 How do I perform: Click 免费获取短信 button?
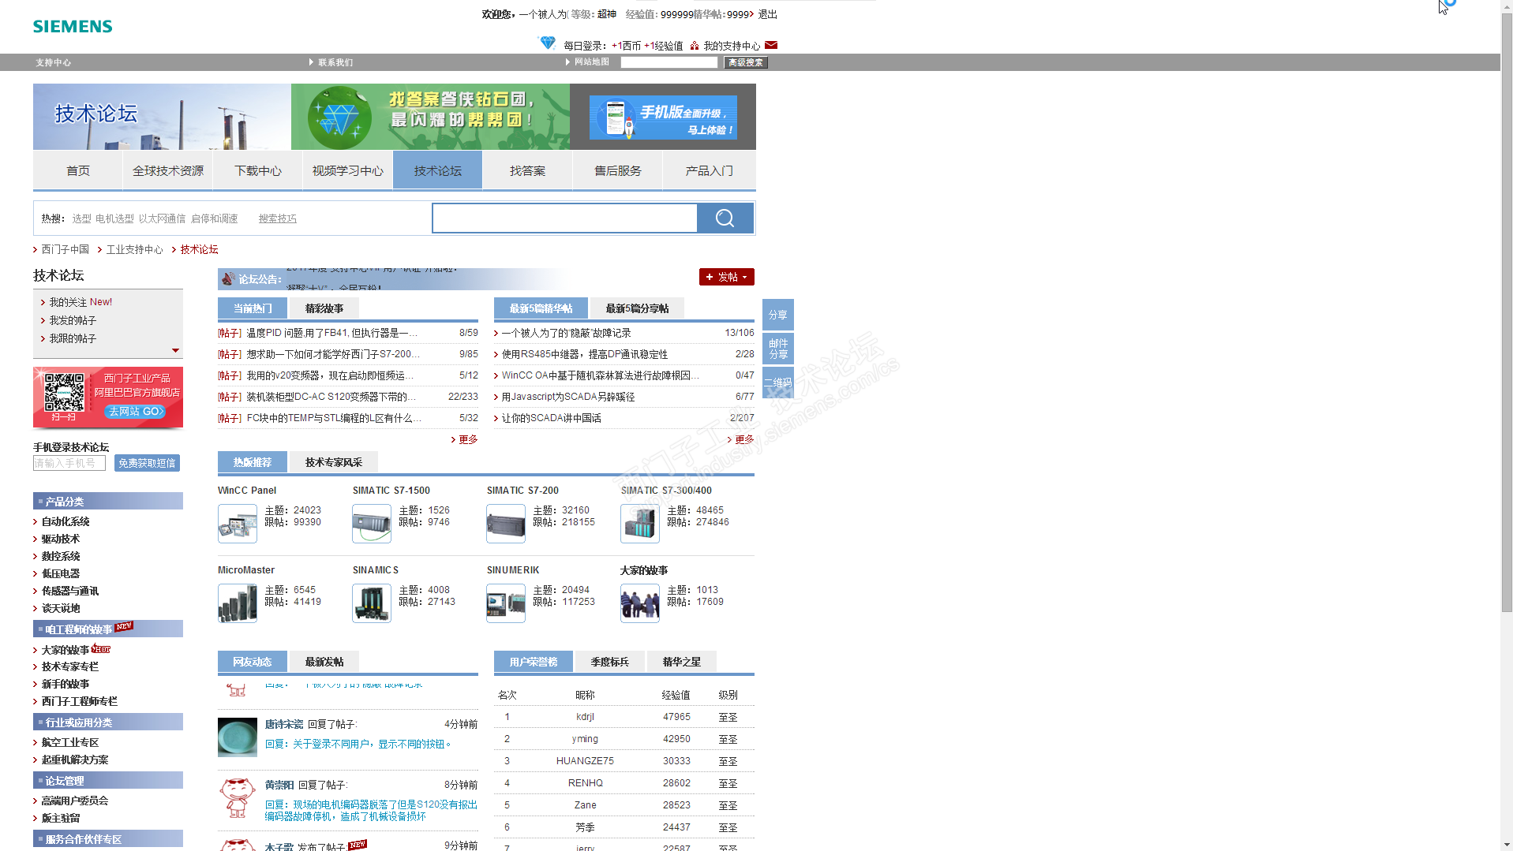coord(147,463)
